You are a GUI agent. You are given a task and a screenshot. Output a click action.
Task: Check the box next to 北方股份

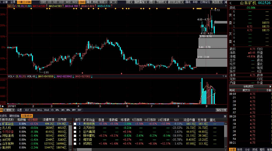coord(75,128)
